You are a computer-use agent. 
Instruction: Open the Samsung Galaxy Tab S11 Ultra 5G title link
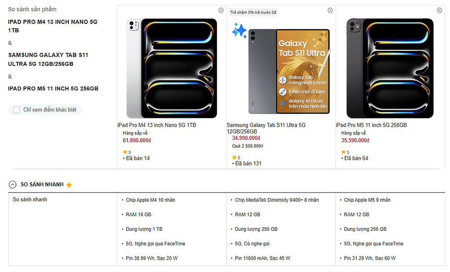point(266,128)
